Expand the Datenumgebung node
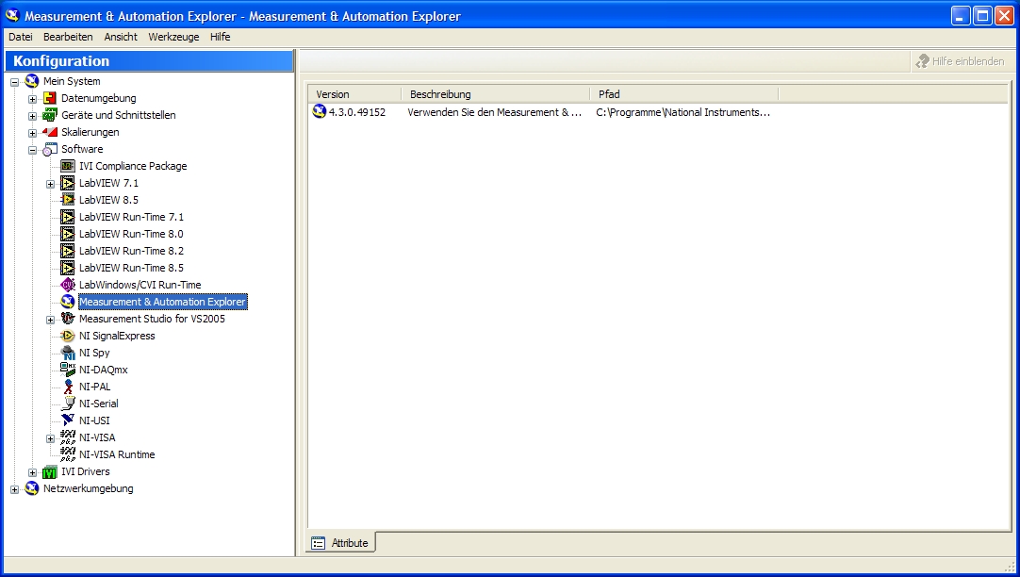Screen dimensions: 1020x577 coord(33,99)
